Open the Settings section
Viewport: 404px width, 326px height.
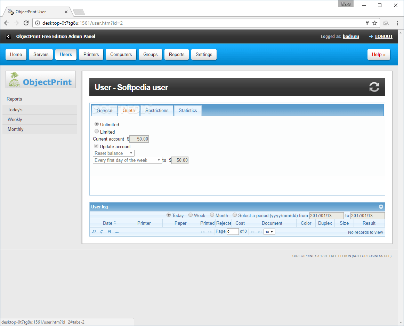pyautogui.click(x=204, y=54)
